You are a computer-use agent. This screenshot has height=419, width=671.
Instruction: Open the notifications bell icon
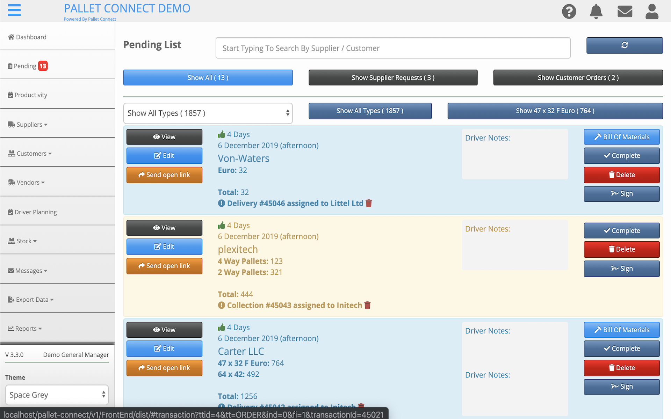(x=596, y=12)
